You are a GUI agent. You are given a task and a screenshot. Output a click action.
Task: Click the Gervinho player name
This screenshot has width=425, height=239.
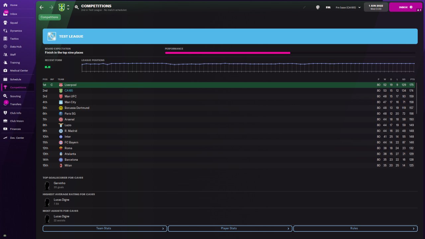click(59, 183)
